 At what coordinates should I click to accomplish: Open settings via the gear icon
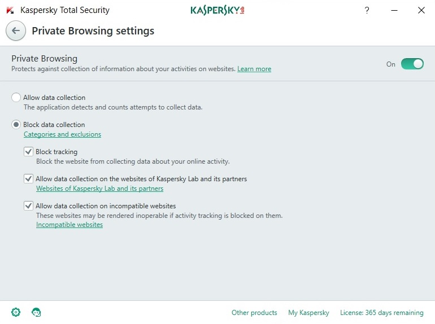(16, 312)
